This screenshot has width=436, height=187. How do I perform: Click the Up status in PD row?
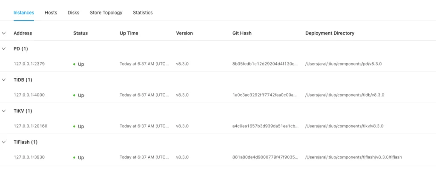79,64
